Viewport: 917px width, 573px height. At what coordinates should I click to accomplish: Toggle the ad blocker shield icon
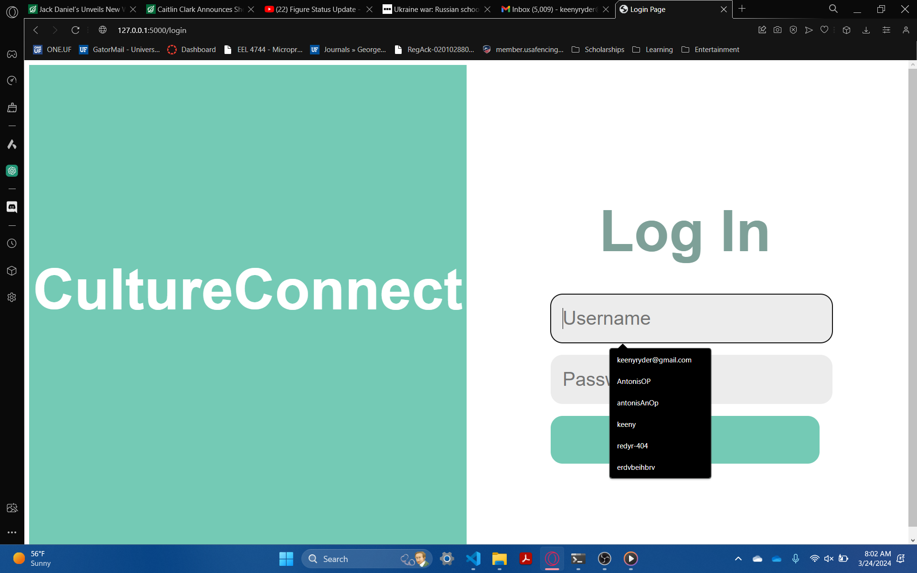793,30
